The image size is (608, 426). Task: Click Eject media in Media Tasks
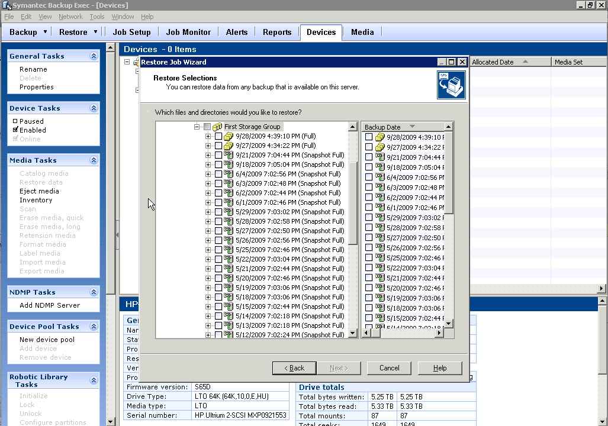(x=39, y=191)
